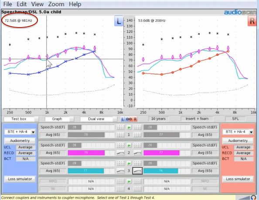The image size is (259, 200).
Task: Click the right dotted-grid icon on Test 1 Speech-std row
Action: (x=137, y=127)
